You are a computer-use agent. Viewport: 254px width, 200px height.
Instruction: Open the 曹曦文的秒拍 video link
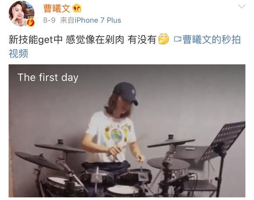[x=212, y=40]
